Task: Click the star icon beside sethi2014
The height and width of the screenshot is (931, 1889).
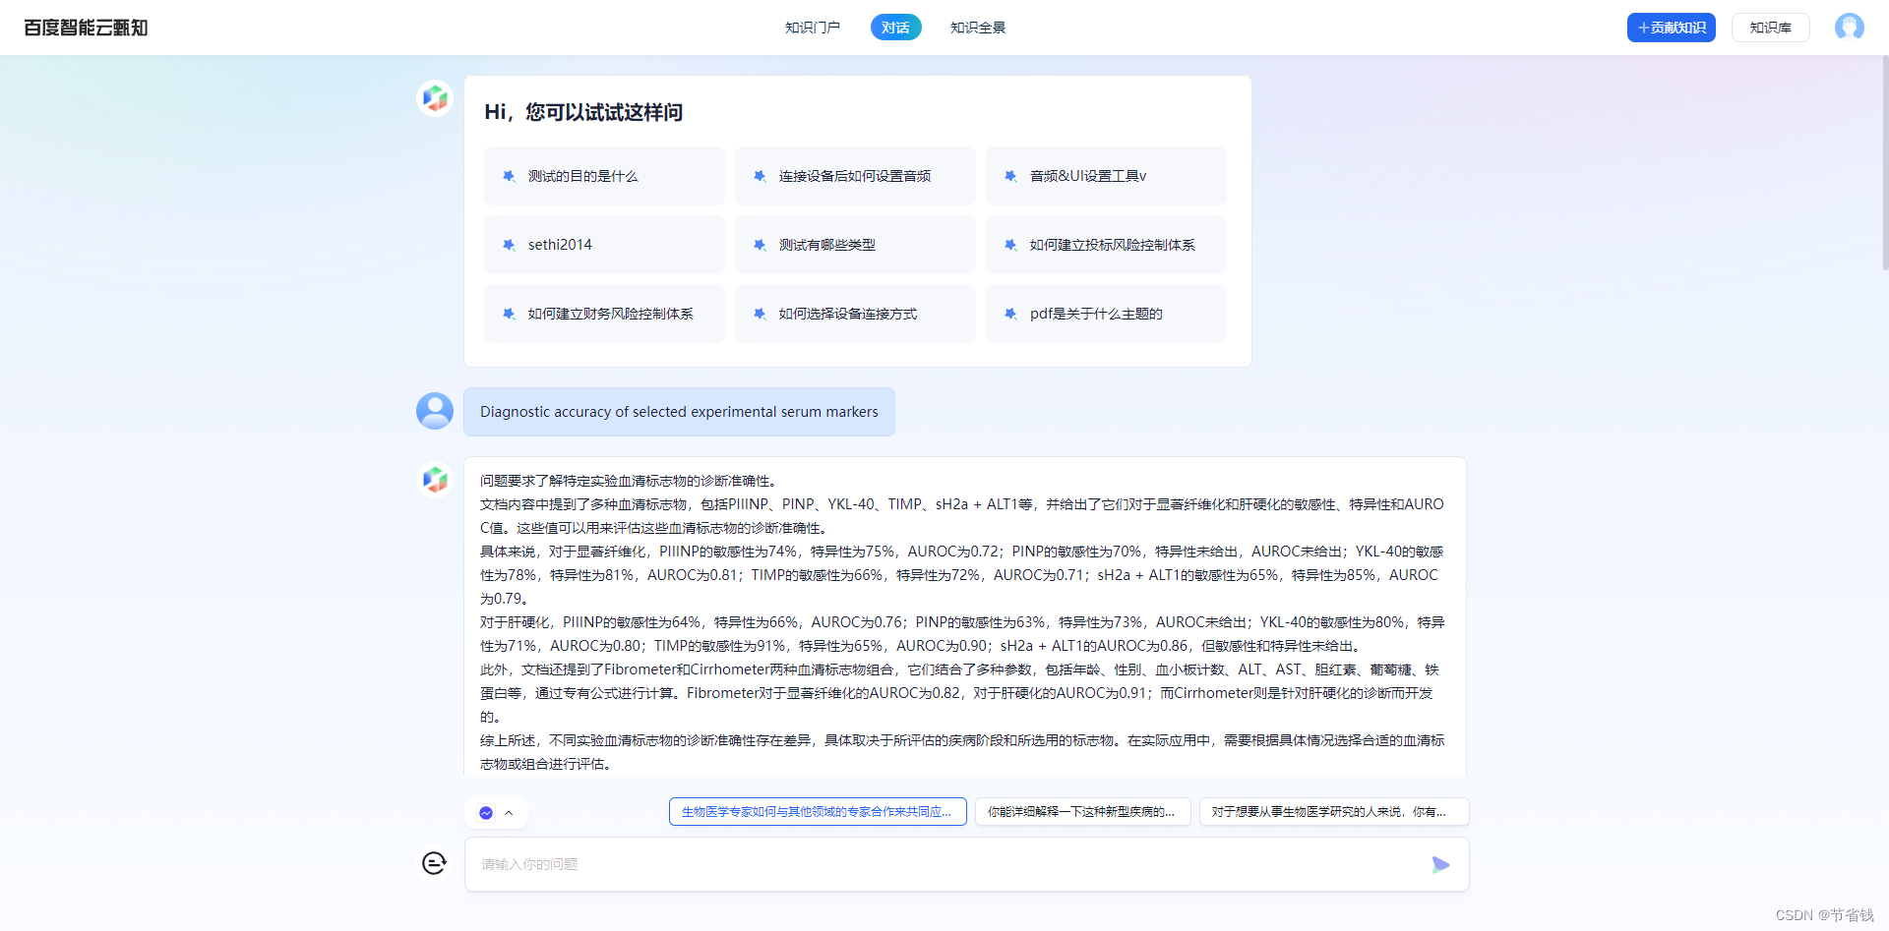Action: pos(509,245)
